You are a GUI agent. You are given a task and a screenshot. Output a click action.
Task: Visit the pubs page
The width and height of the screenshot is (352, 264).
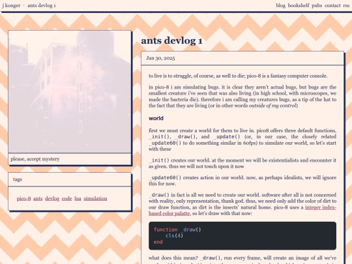pyautogui.click(x=317, y=5)
